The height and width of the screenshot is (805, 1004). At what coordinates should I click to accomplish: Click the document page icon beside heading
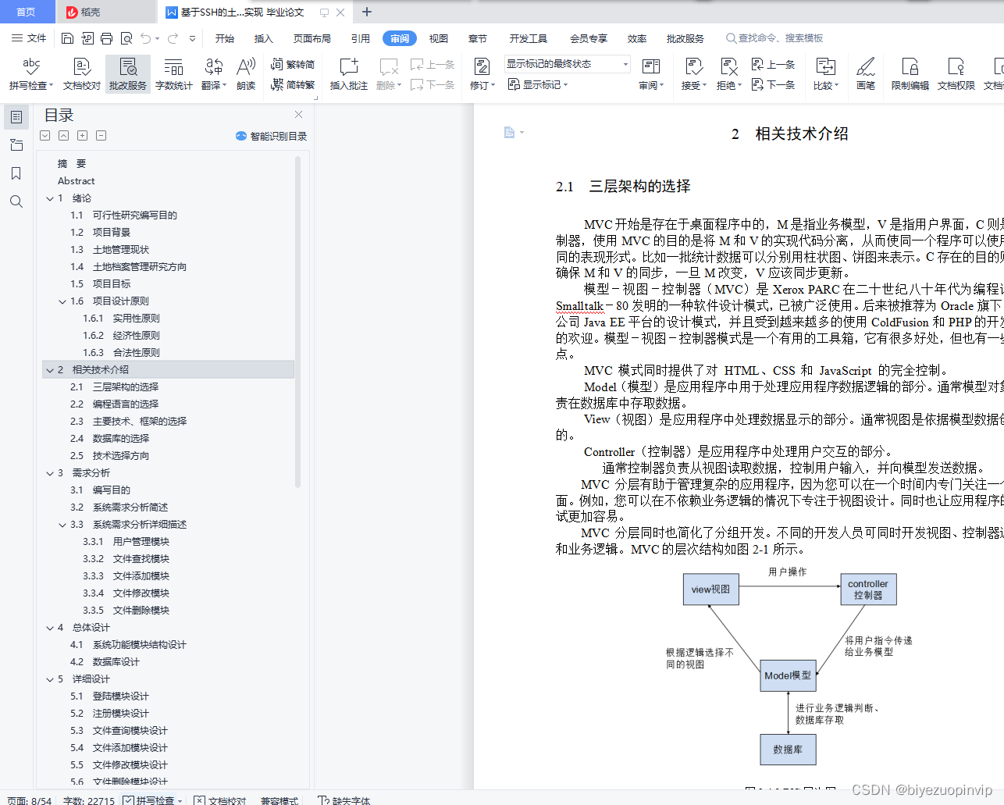tap(509, 133)
